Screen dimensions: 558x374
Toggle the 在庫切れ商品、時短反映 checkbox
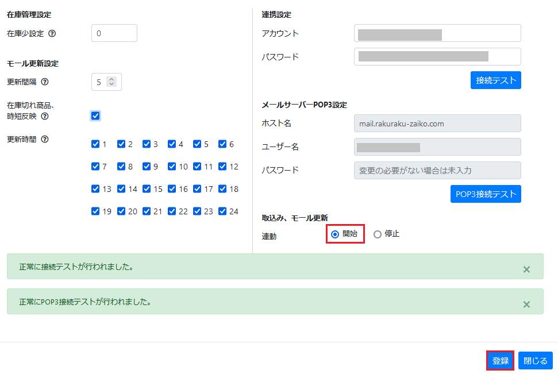point(95,115)
